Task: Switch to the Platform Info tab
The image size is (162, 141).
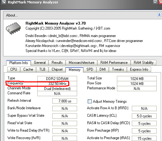Action: click(x=19, y=63)
